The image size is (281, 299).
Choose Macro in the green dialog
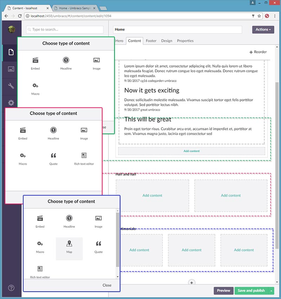pyautogui.click(x=35, y=89)
